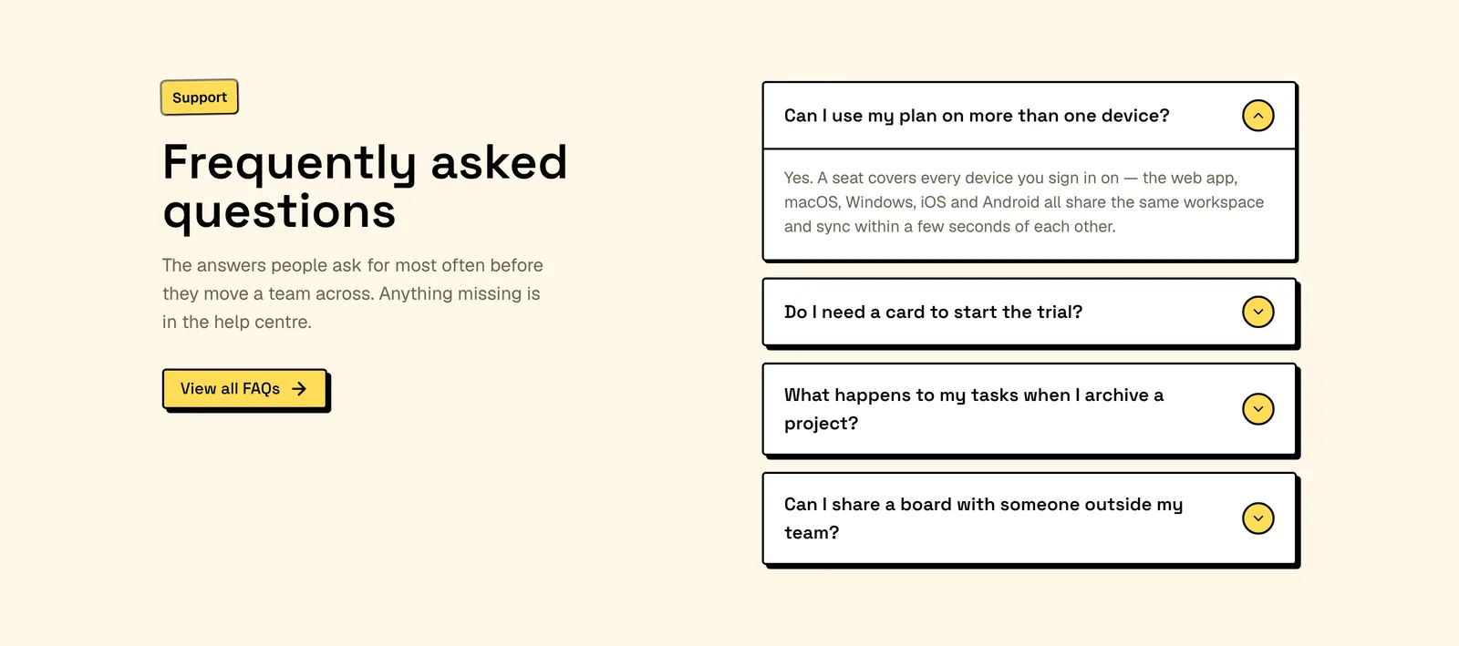Click the word 'questions' in the heading

point(279,212)
